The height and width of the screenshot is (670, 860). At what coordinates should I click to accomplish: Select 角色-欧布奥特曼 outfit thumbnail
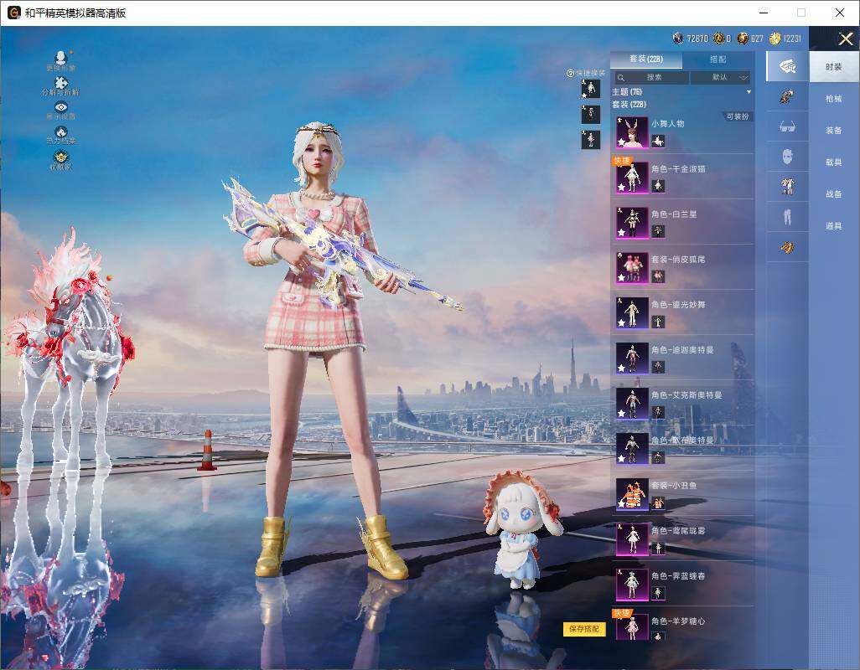(x=632, y=449)
